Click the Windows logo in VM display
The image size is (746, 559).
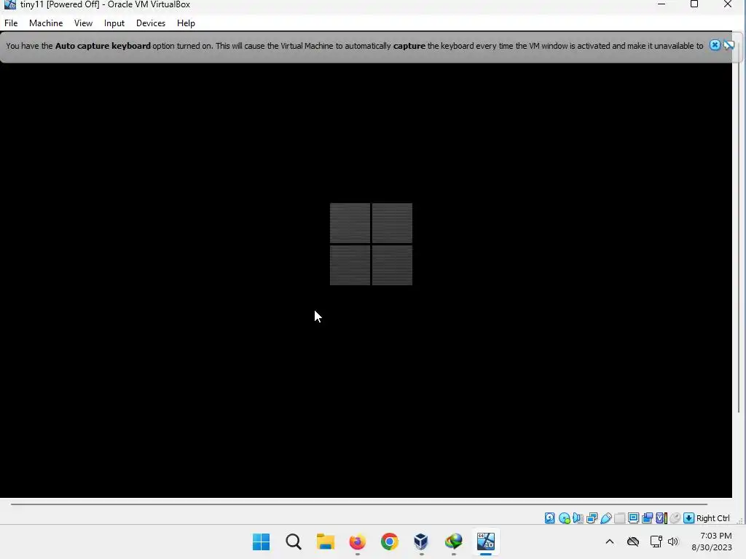tap(371, 245)
